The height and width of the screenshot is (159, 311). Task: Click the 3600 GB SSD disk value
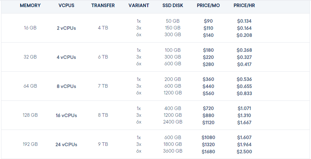tap(173, 151)
